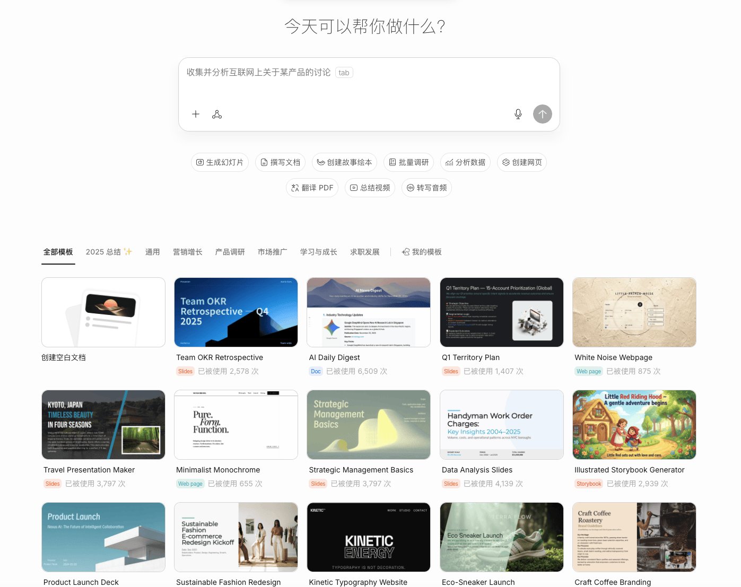Switch to the 市场推广 tab
This screenshot has height=587, width=741.
point(273,252)
